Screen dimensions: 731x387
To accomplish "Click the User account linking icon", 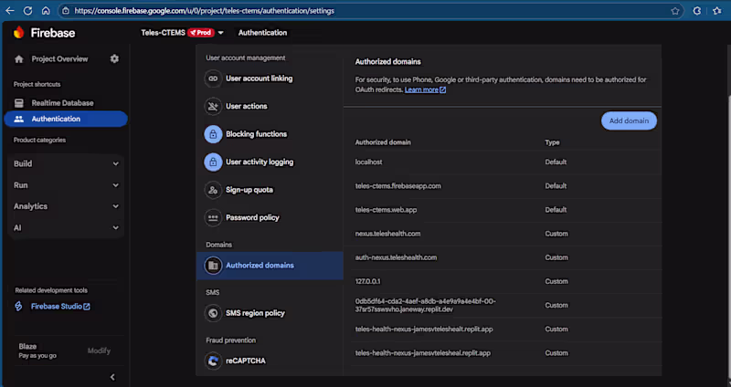I will coord(213,78).
